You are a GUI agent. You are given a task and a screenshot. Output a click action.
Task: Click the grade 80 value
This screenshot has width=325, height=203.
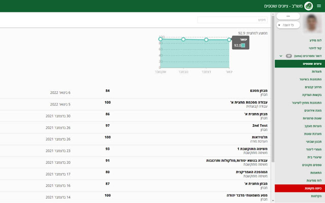107,172
